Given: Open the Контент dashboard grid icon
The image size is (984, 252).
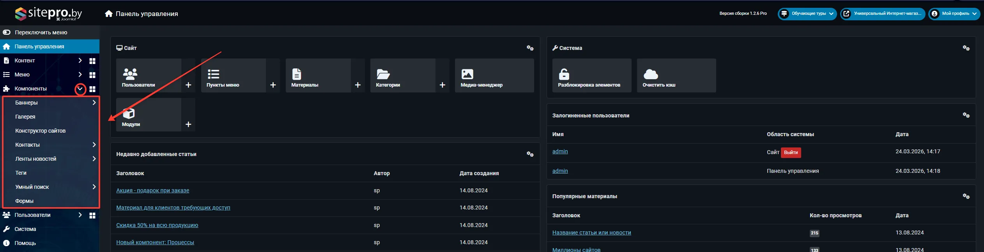Looking at the screenshot, I should (x=92, y=61).
